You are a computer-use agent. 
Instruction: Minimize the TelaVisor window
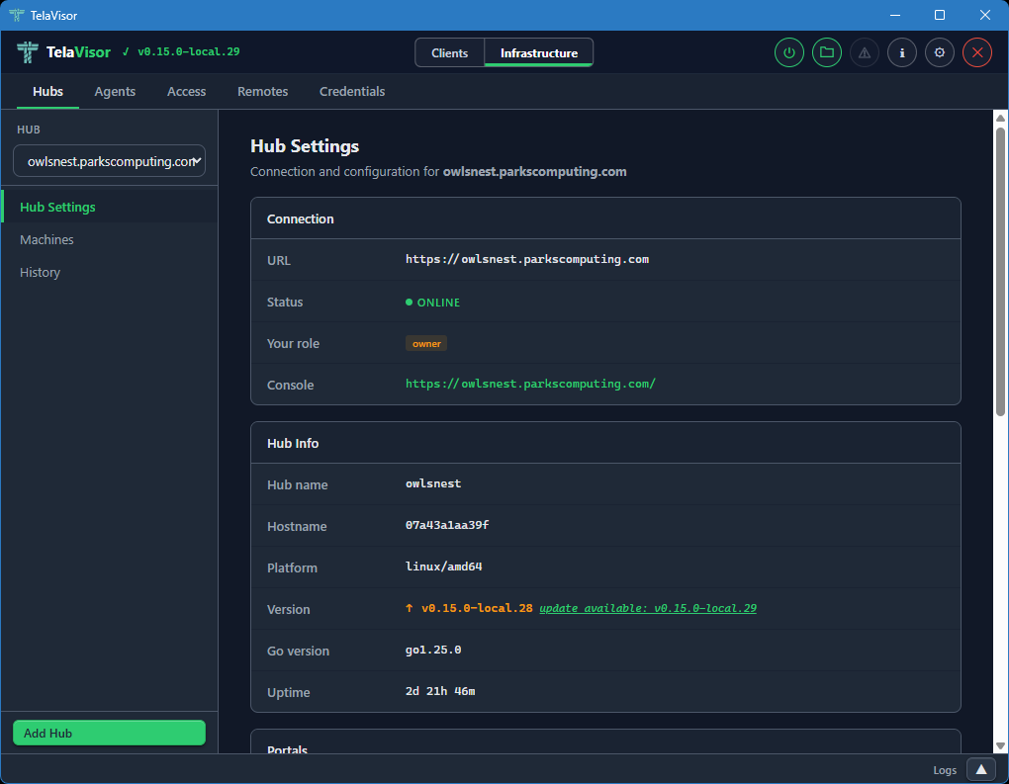(894, 15)
